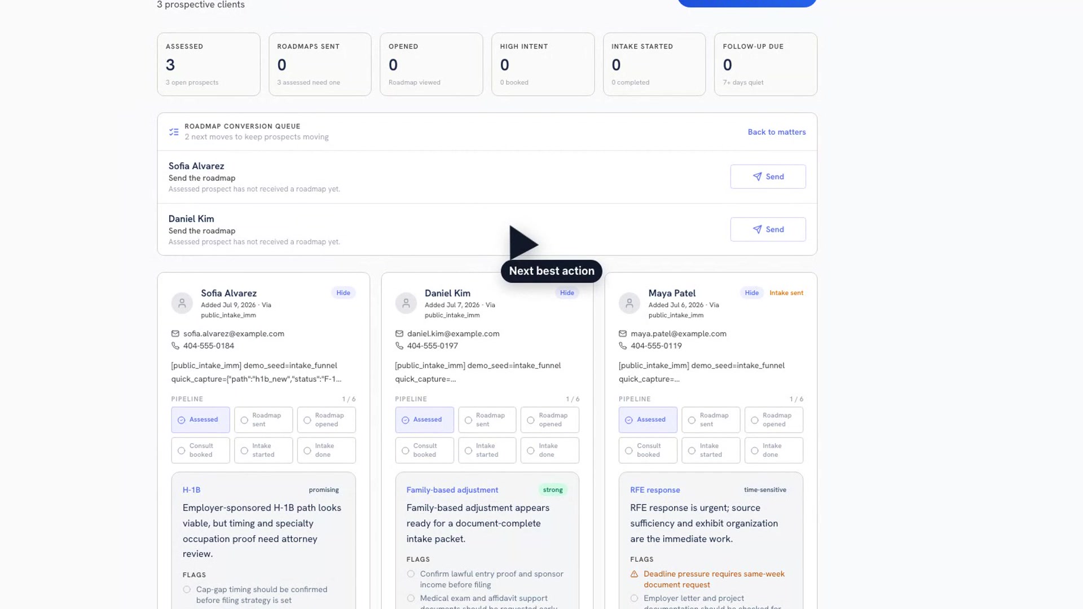Select Assessed stage for Sofia Alvarez
This screenshot has height=609, width=1083.
[x=200, y=420]
